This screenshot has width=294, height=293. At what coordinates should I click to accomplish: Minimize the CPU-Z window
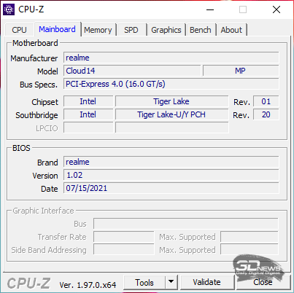pyautogui.click(x=210, y=9)
